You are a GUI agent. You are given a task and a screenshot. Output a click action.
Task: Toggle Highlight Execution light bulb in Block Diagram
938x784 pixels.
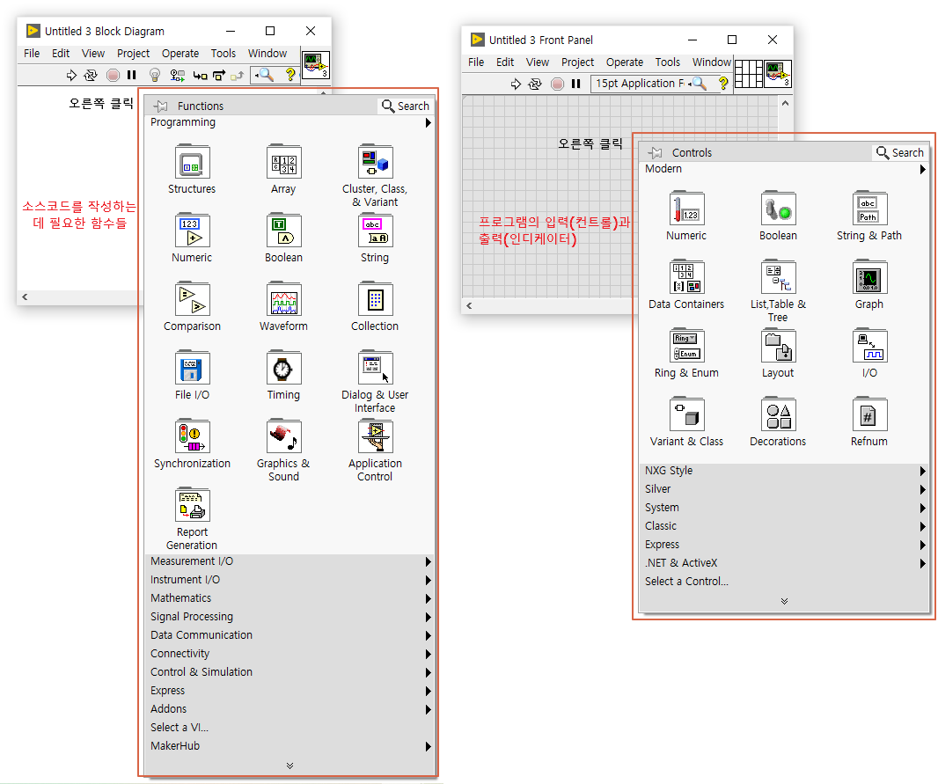pos(154,75)
